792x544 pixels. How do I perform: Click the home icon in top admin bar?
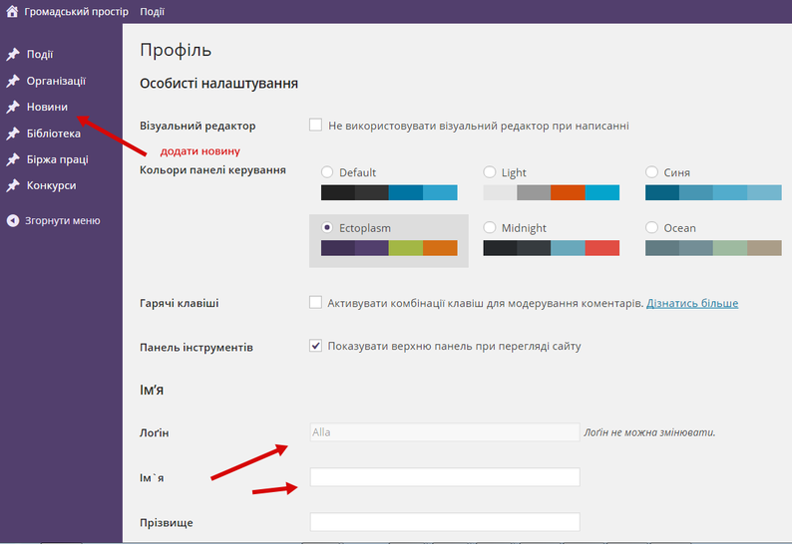[12, 11]
